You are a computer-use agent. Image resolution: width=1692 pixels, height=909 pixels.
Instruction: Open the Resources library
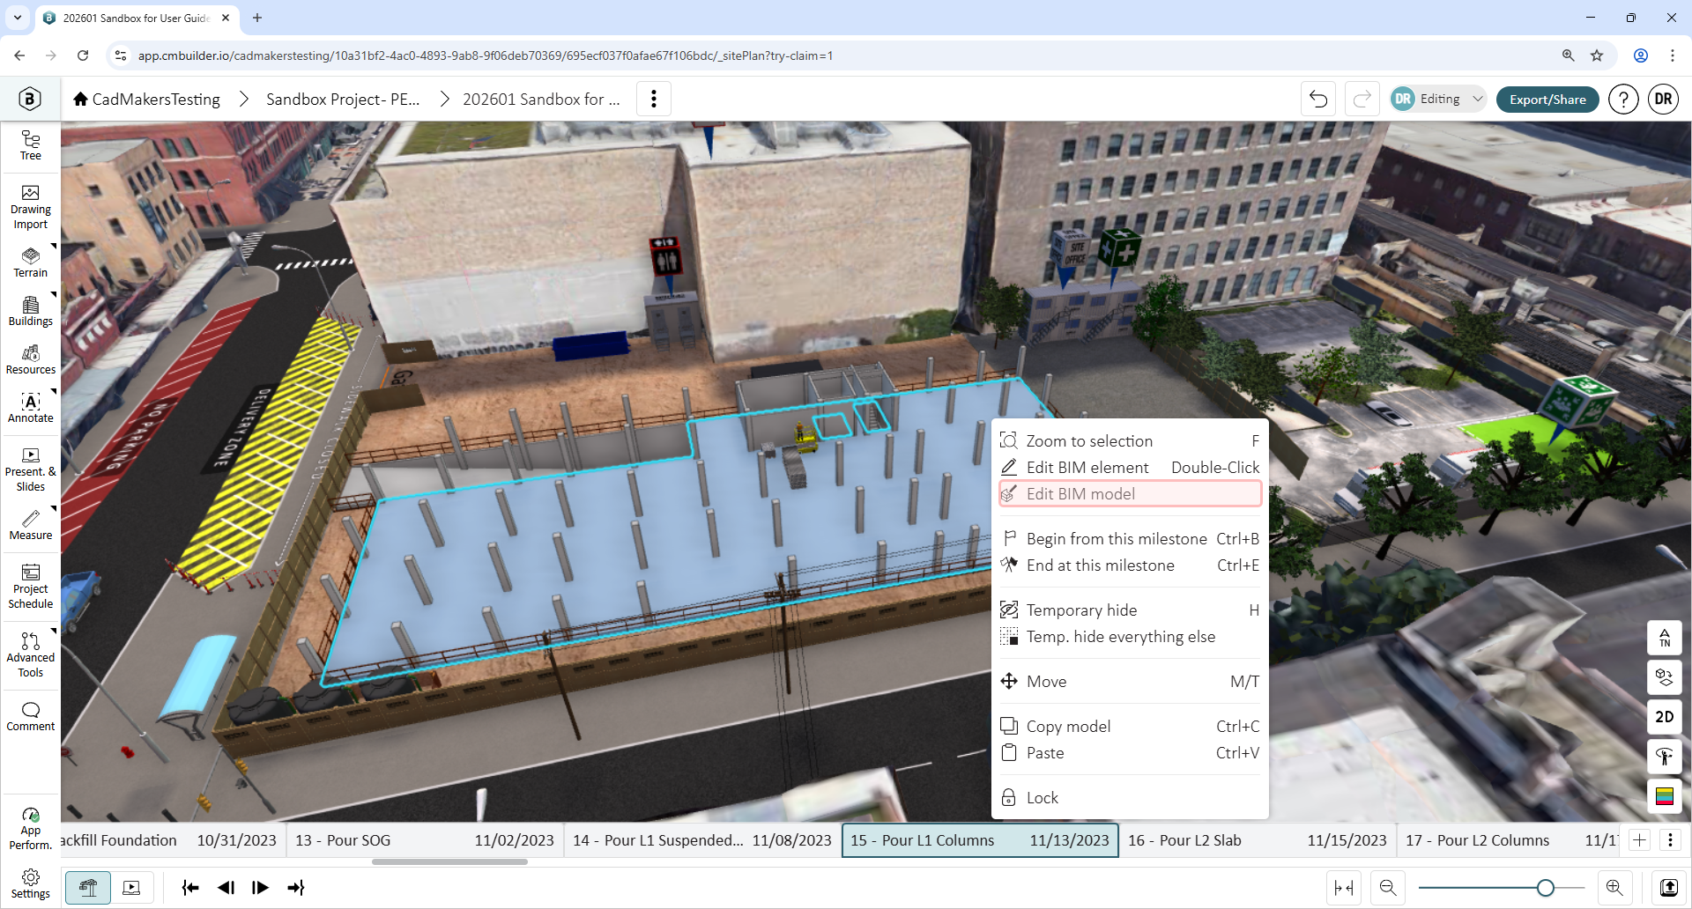point(31,359)
